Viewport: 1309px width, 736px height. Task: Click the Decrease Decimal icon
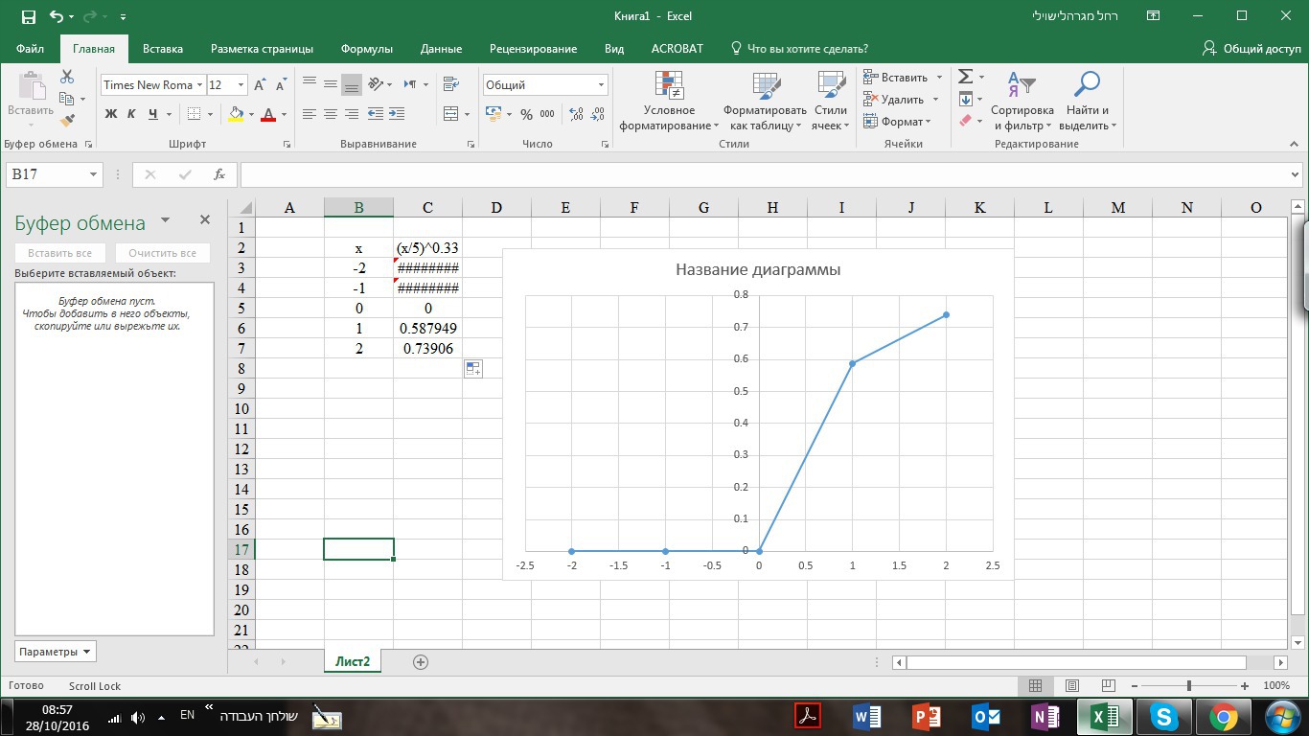(599, 114)
